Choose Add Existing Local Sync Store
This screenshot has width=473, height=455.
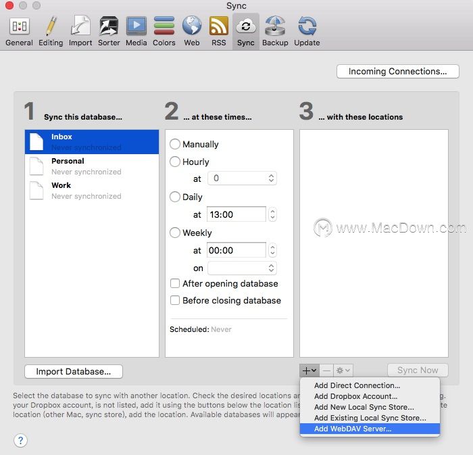pyautogui.click(x=370, y=418)
